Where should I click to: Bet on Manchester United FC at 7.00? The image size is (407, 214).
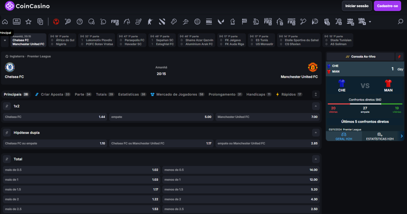(267, 117)
